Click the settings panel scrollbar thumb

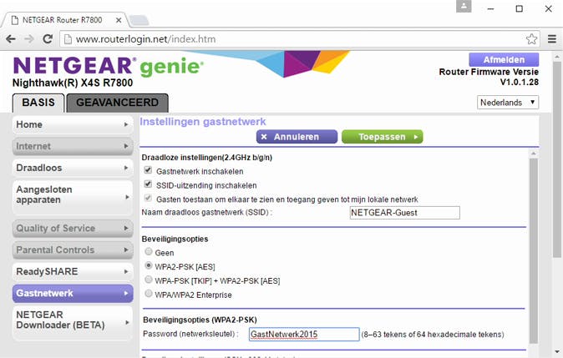point(534,251)
